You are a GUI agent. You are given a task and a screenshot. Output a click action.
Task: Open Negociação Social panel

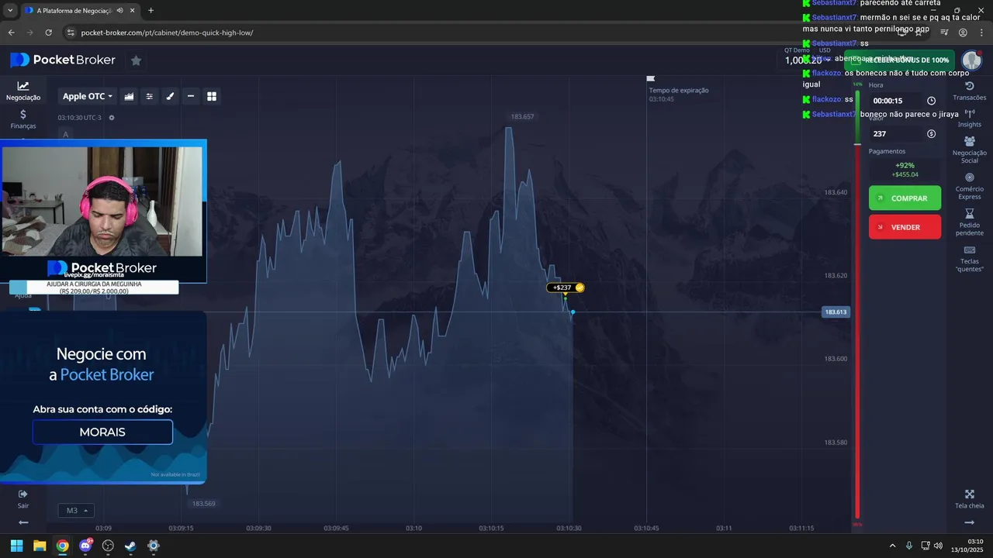pyautogui.click(x=969, y=150)
